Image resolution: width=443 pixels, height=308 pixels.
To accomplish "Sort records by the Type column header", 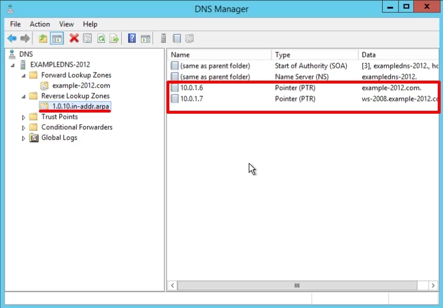I will pyautogui.click(x=314, y=55).
